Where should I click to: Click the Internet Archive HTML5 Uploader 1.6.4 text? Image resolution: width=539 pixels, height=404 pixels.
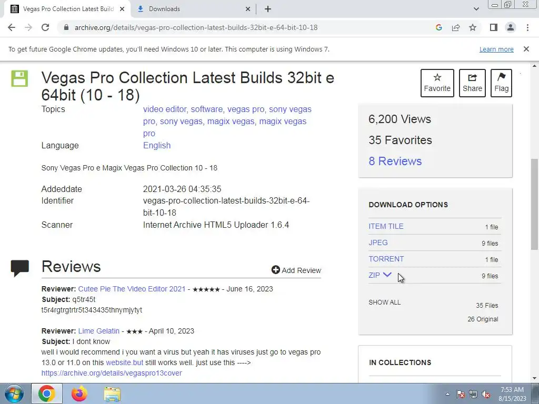[216, 225]
